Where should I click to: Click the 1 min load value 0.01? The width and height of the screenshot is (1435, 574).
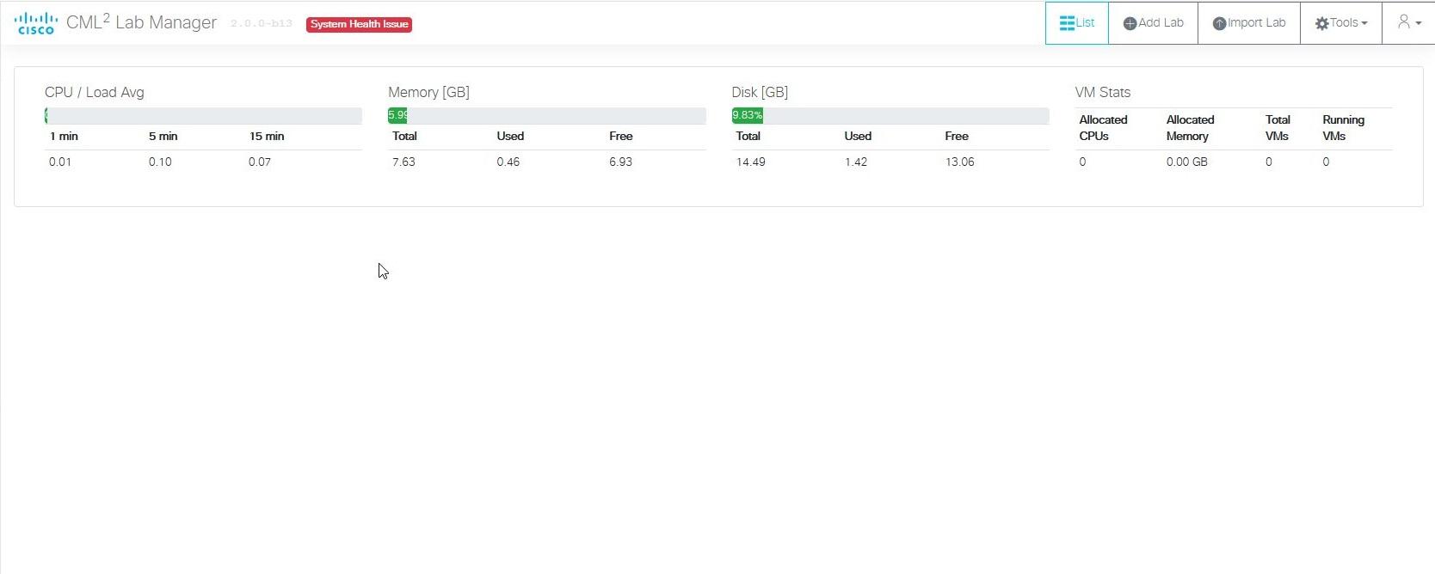point(60,162)
